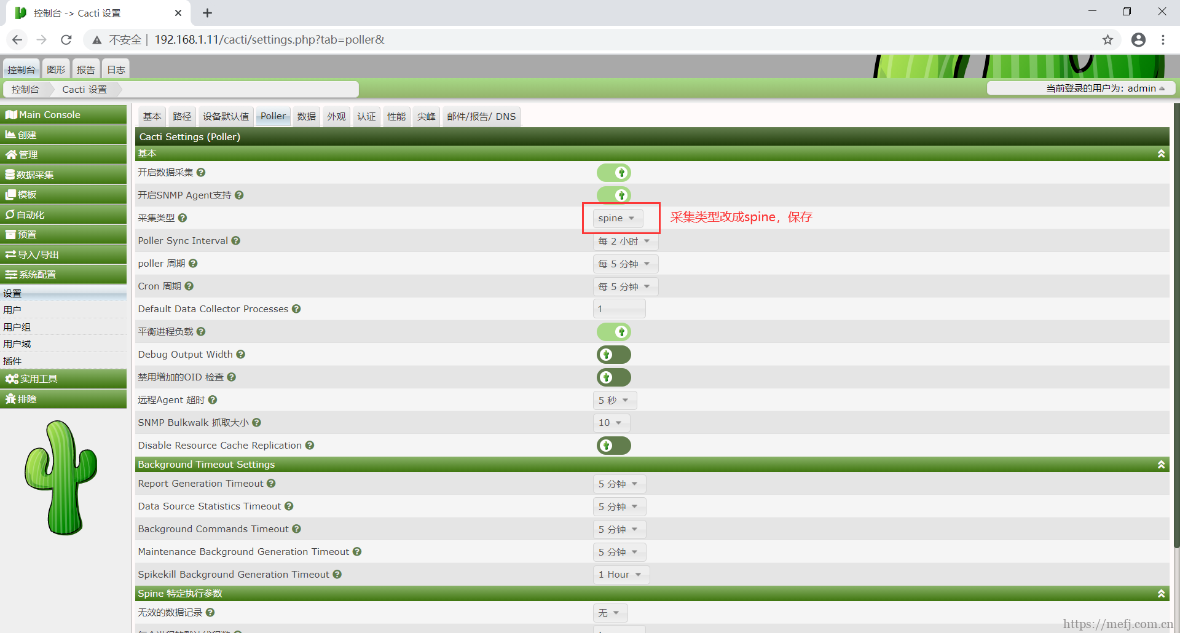Image resolution: width=1180 pixels, height=633 pixels.
Task: Switch to the 性能 settings tab
Action: [396, 116]
